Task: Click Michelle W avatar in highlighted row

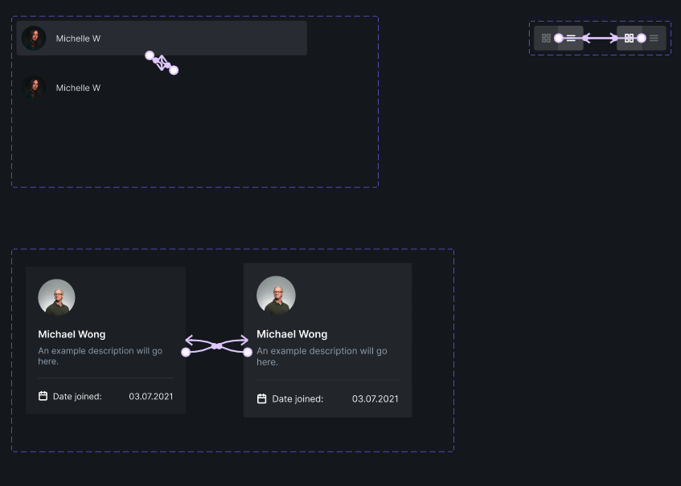Action: click(34, 38)
